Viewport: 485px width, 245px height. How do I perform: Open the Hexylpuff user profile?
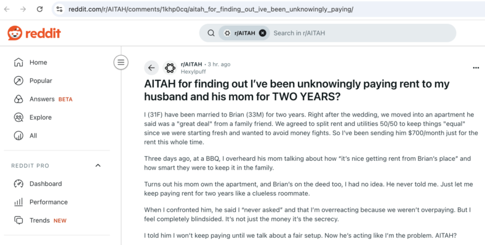pos(193,72)
